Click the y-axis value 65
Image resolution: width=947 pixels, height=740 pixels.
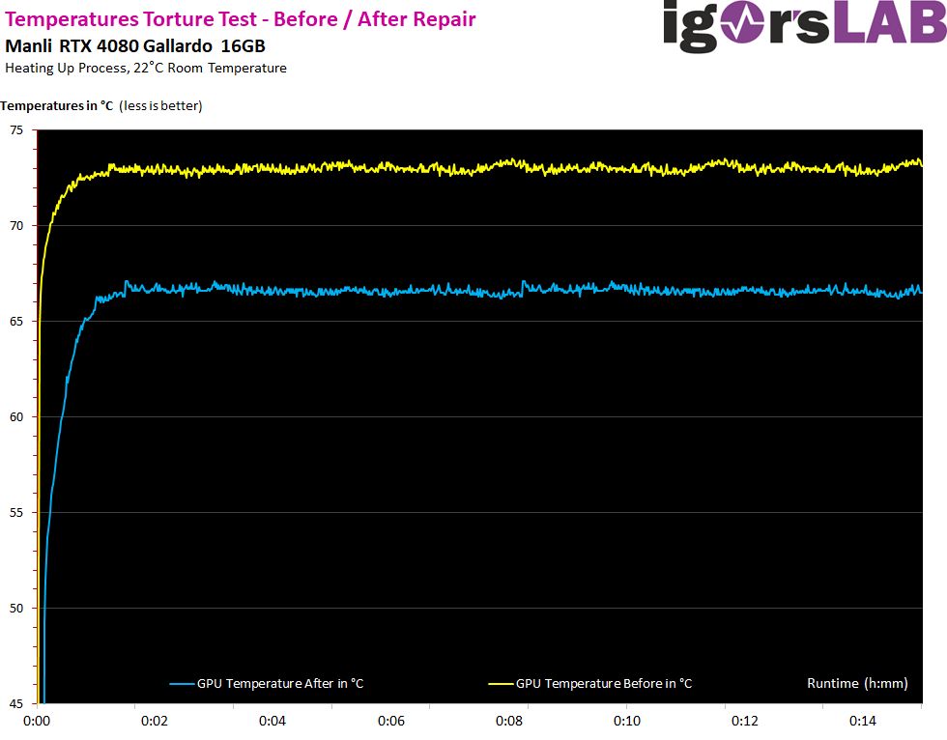pyautogui.click(x=16, y=321)
